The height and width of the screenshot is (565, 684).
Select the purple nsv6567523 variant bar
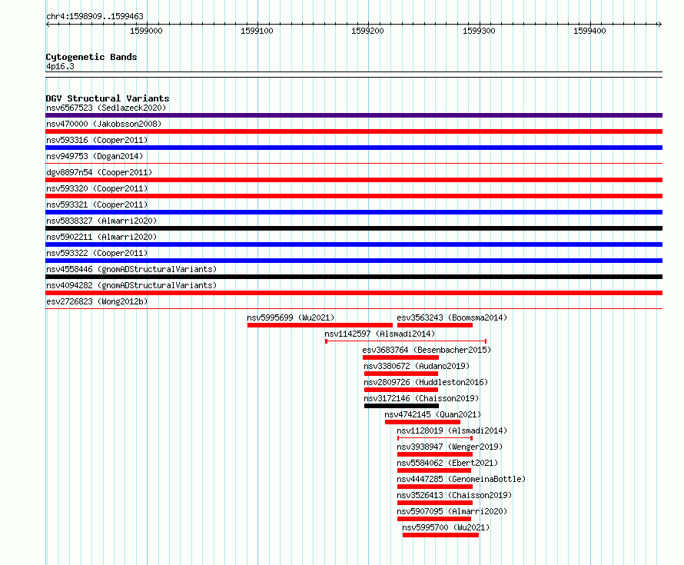coord(354,115)
